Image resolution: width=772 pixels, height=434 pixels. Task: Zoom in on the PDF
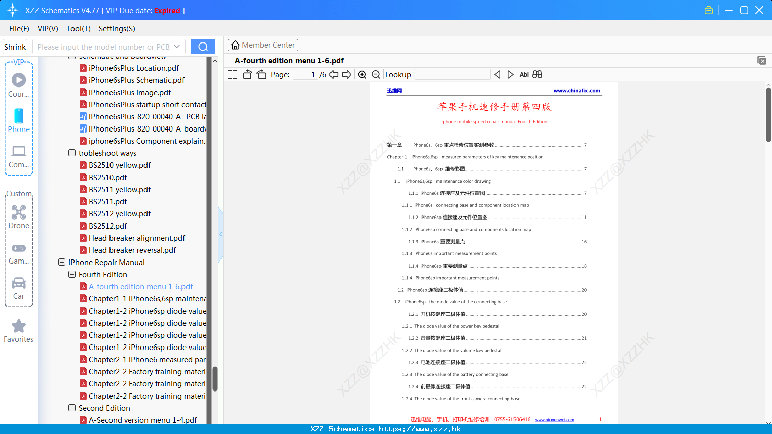362,75
